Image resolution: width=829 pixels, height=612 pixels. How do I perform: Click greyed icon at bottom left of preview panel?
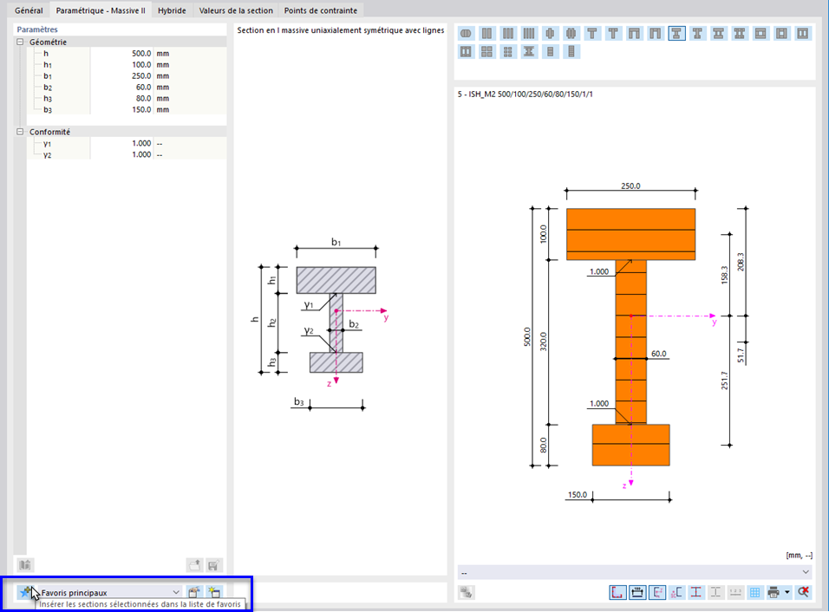(x=467, y=592)
